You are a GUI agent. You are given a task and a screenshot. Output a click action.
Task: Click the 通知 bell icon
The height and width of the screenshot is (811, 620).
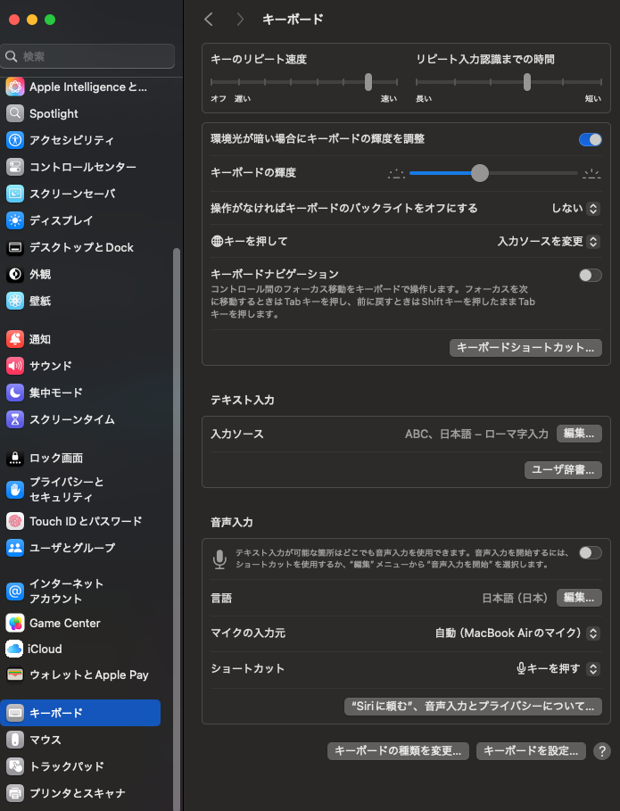15,339
